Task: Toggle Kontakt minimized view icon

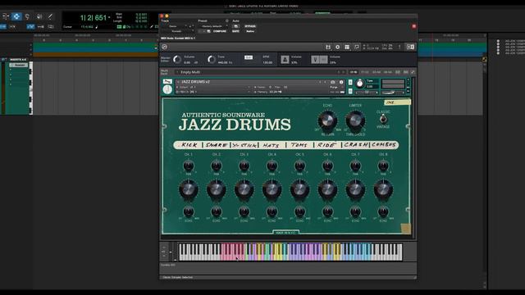Action: (x=357, y=48)
